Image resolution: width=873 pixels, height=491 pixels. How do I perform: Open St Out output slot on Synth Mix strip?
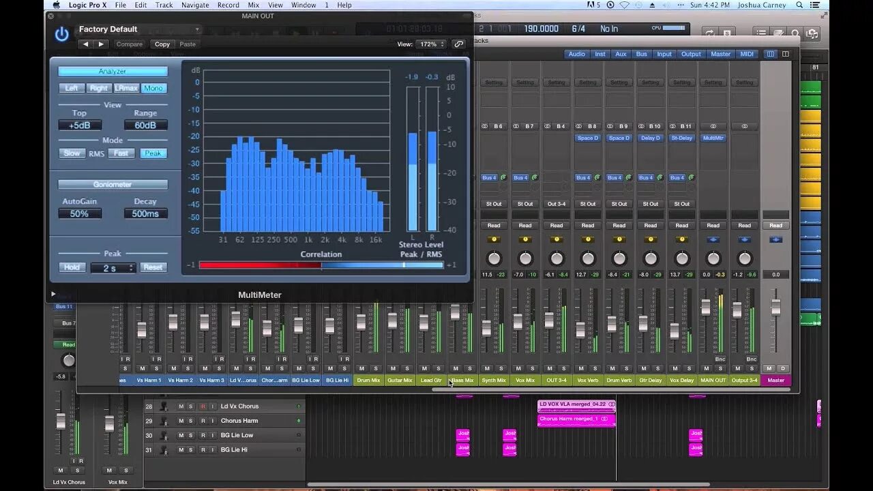[x=494, y=204]
